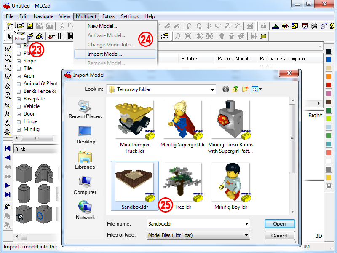
Task: Pick the black color swatch
Action: tap(329, 51)
